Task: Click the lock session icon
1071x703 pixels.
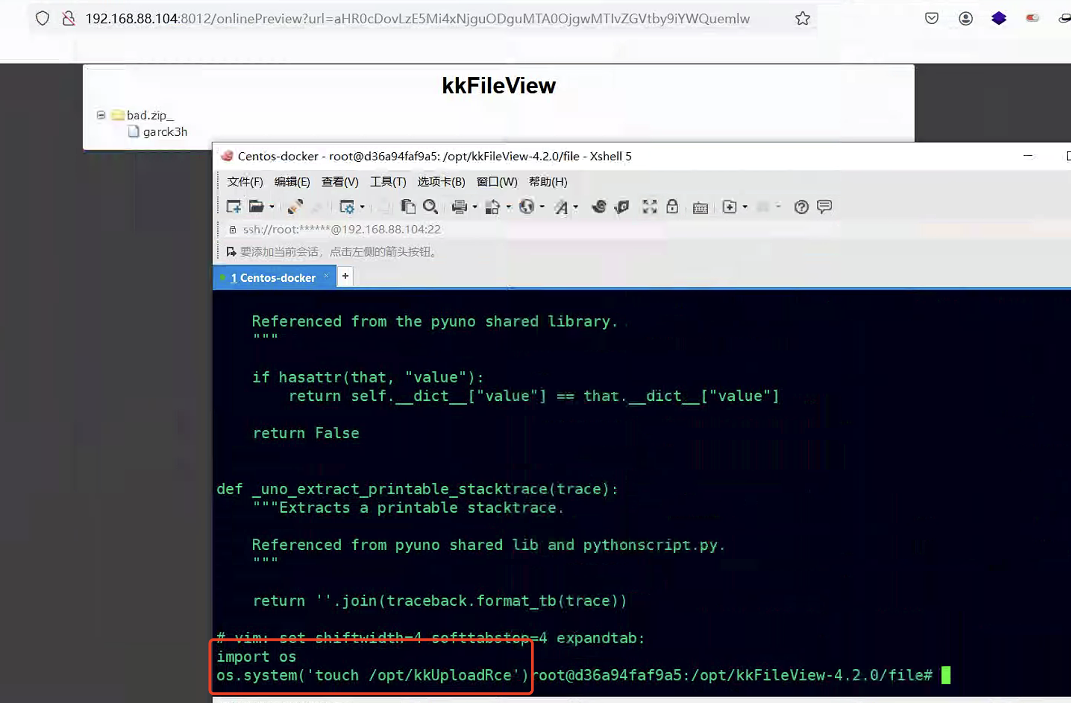Action: [672, 206]
